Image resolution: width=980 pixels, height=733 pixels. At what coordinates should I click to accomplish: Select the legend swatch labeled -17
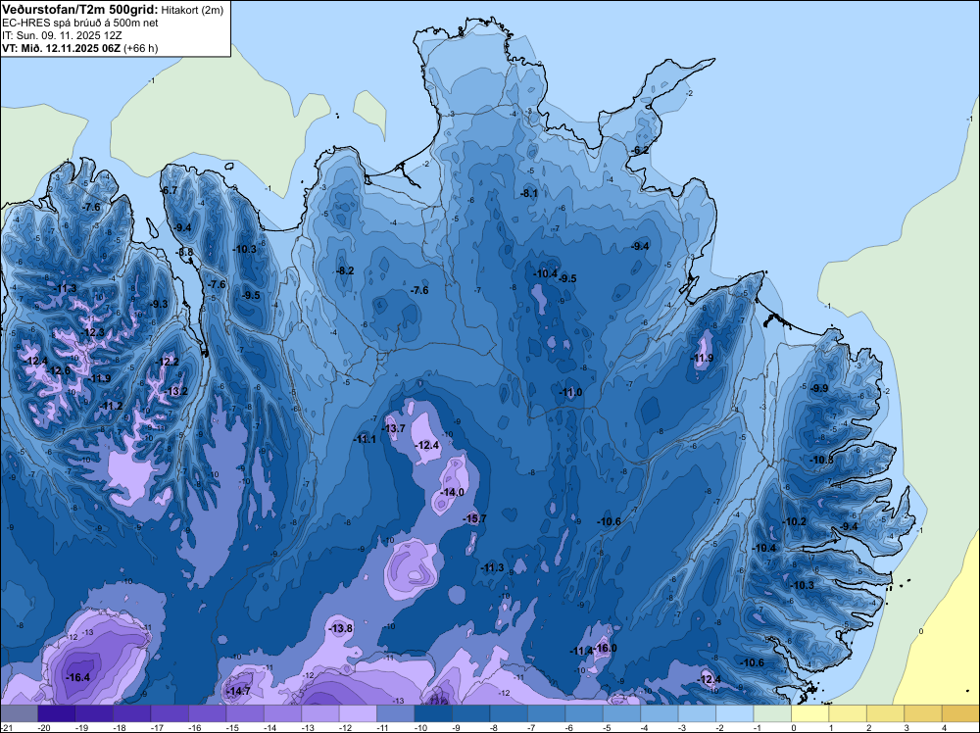(170, 713)
